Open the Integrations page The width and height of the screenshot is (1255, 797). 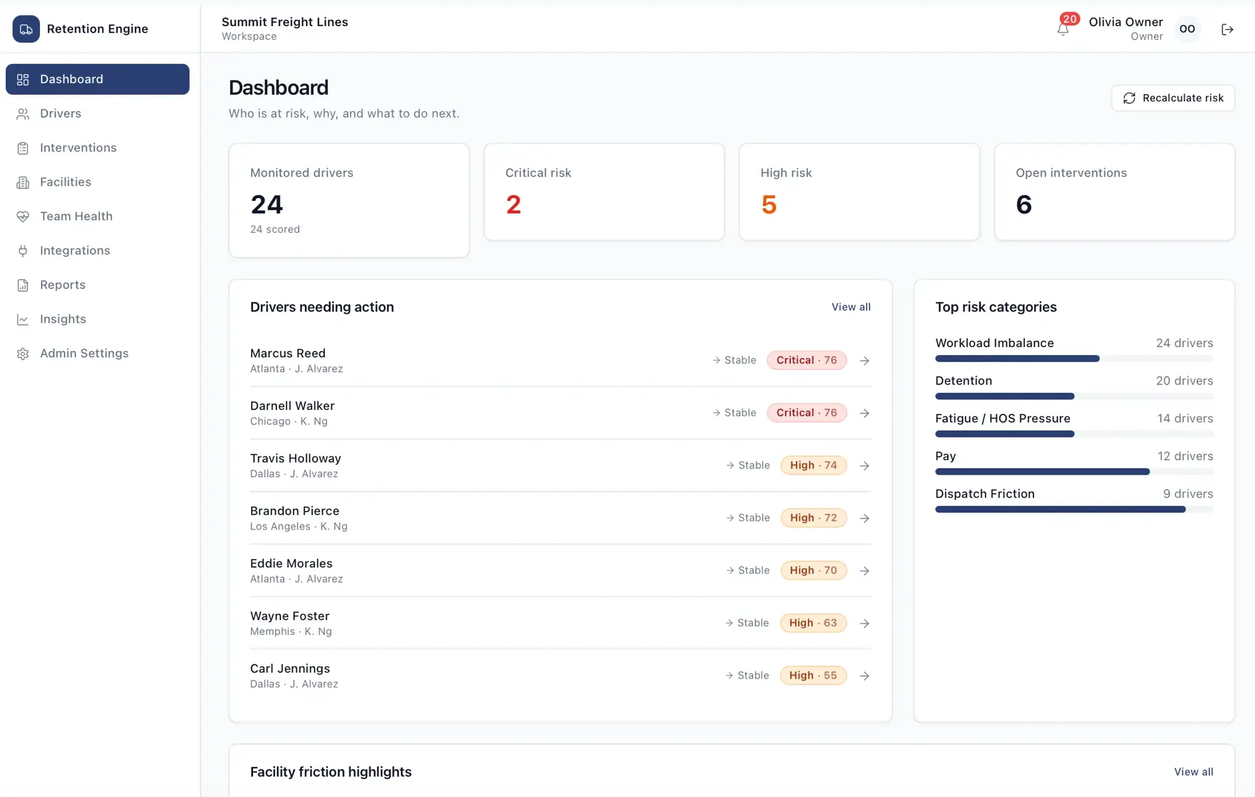point(97,250)
